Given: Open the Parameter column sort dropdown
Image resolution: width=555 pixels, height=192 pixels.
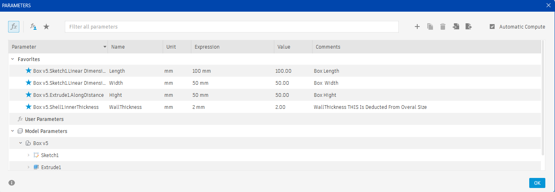Looking at the screenshot, I should click(105, 47).
